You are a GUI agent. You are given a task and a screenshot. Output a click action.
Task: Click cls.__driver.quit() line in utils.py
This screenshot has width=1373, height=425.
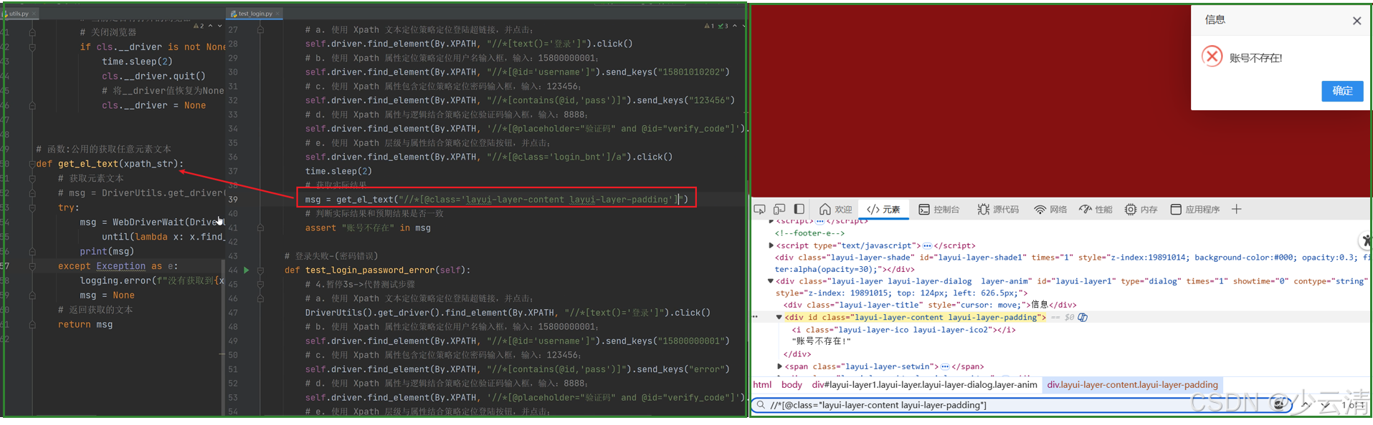click(153, 77)
